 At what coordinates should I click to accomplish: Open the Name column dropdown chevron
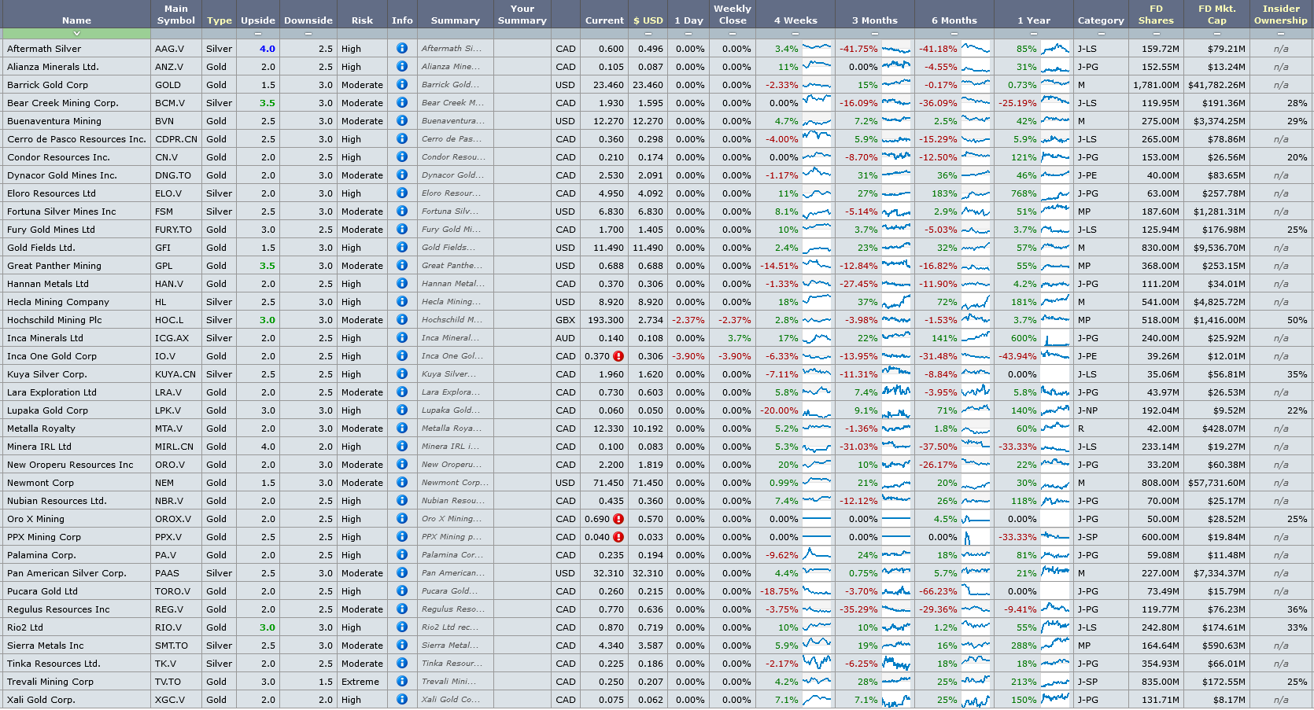coord(76,34)
